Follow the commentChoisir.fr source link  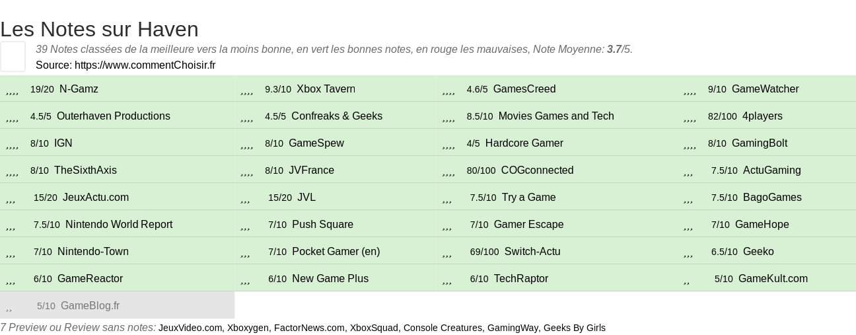tap(145, 65)
